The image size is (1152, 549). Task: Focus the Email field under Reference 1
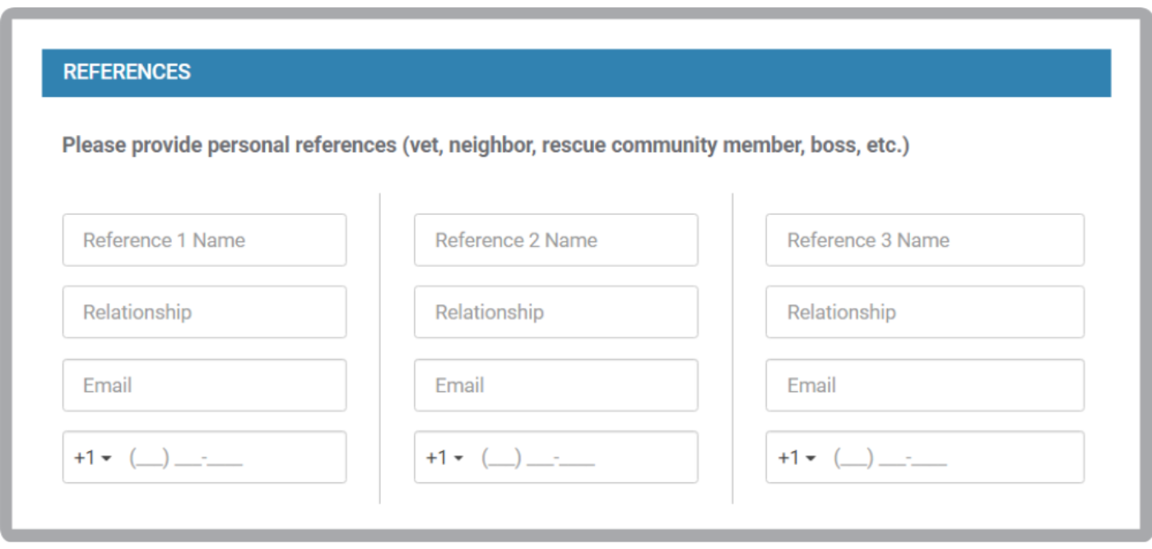click(x=204, y=385)
